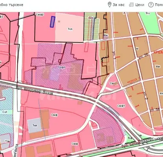Viewport: 163px width, 157px height.
Task: Click the Смф label above the Тгп parcel
Action: [x=54, y=115]
